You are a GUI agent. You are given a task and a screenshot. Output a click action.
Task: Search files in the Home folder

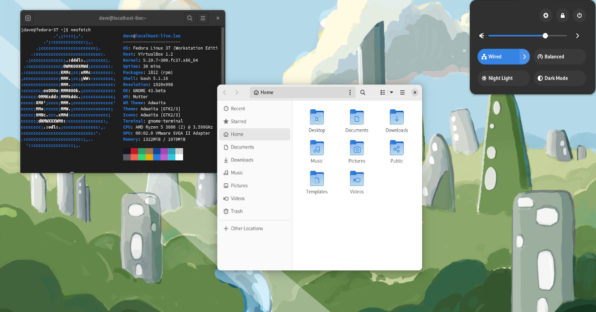pyautogui.click(x=363, y=92)
